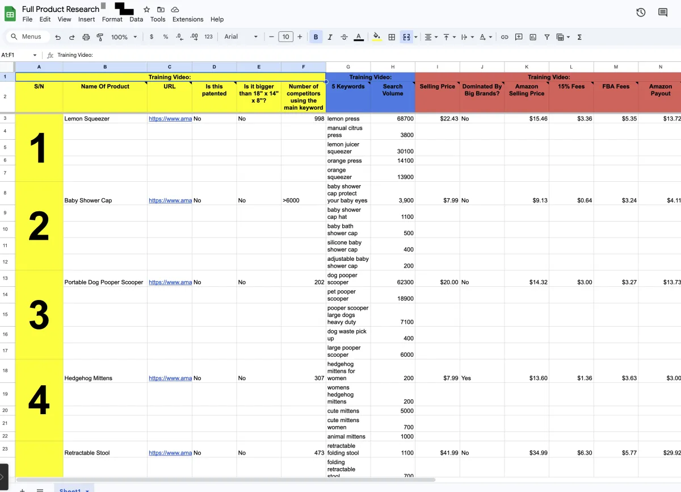Open the zoom 100% dropdown

(x=124, y=37)
